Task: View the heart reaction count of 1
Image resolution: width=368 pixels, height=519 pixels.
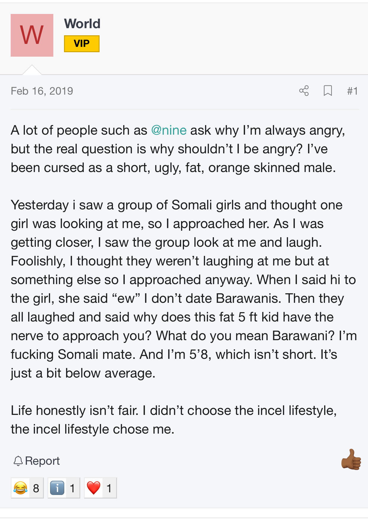Action: 109,488
